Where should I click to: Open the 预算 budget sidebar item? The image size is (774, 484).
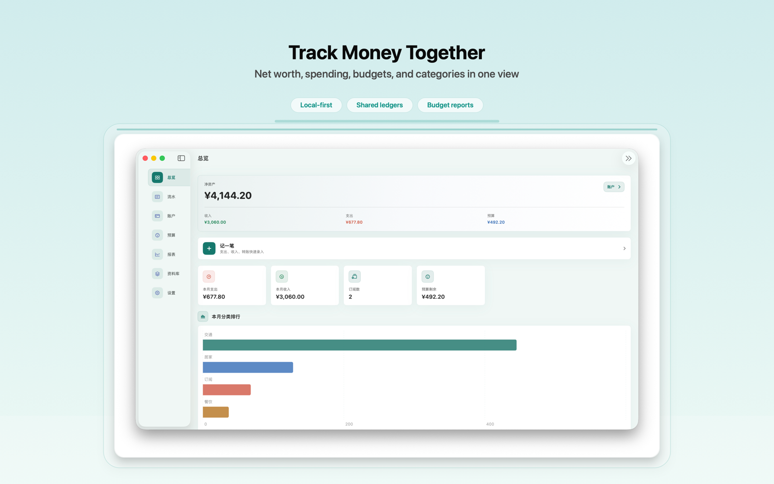tap(169, 235)
